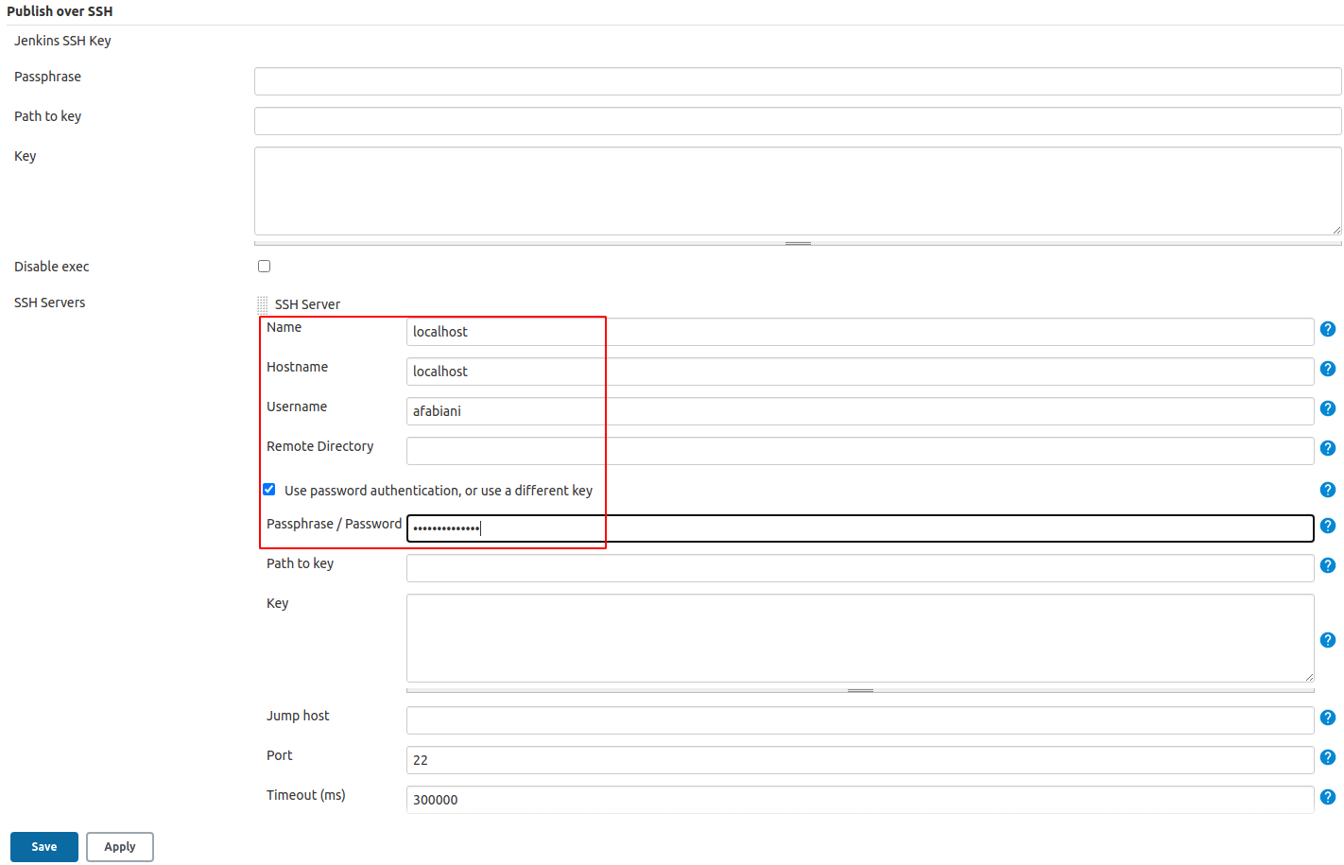Open help for password authentication option
The image size is (1344, 865).
[x=1327, y=490]
